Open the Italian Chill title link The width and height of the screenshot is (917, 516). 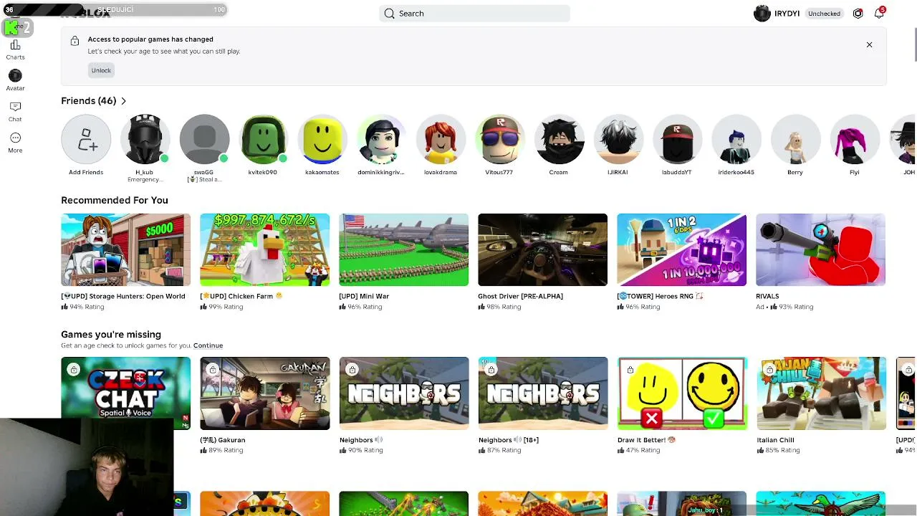775,440
